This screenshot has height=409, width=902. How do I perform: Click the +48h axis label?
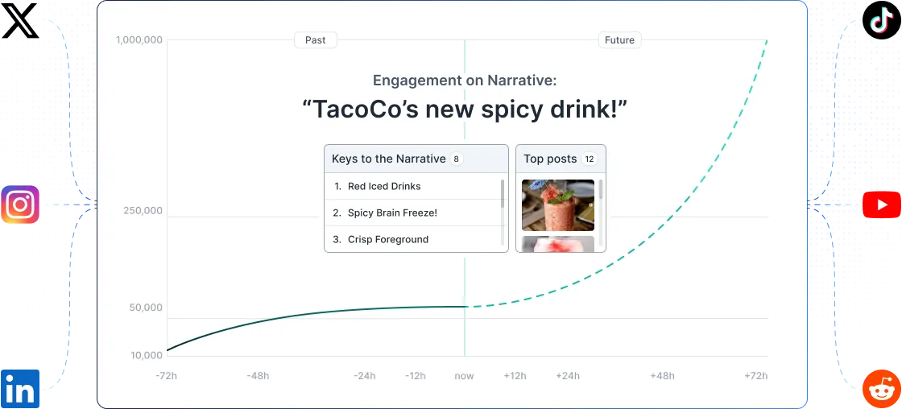[x=662, y=376]
